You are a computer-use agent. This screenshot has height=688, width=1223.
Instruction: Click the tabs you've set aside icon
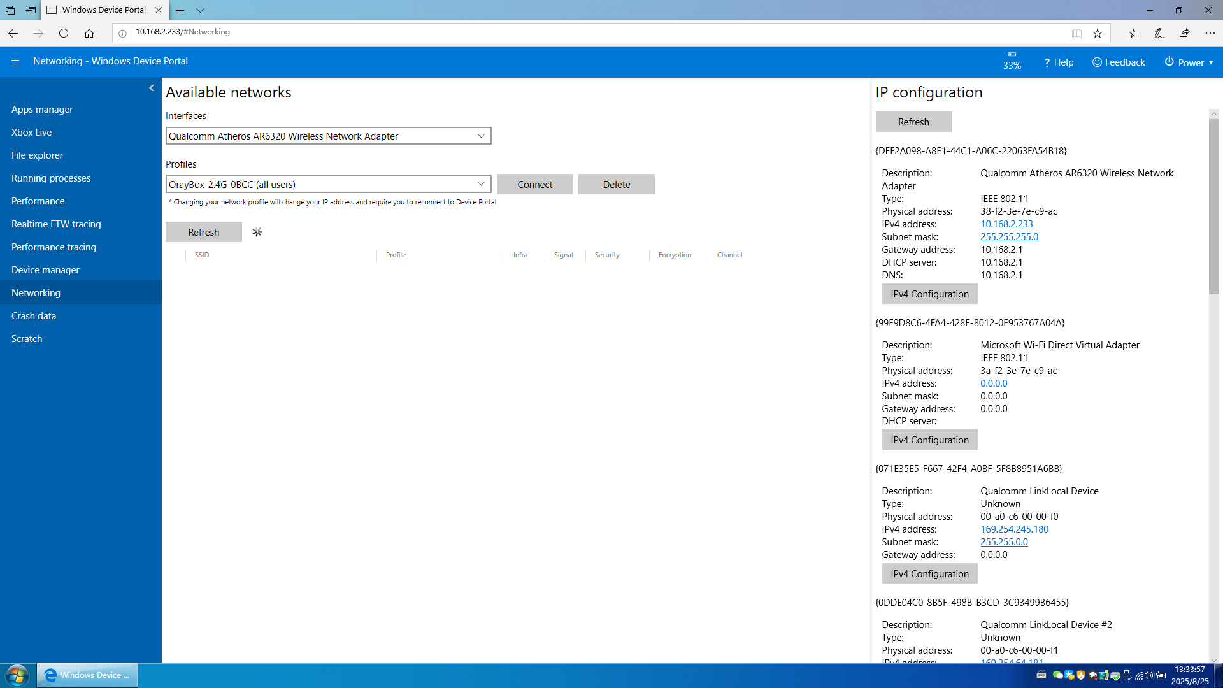(10, 10)
